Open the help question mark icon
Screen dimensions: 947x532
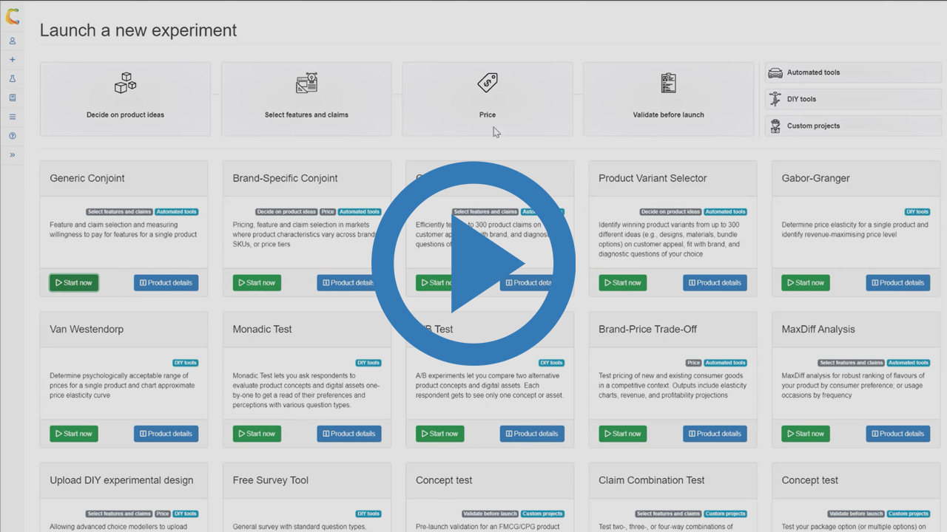coord(12,136)
